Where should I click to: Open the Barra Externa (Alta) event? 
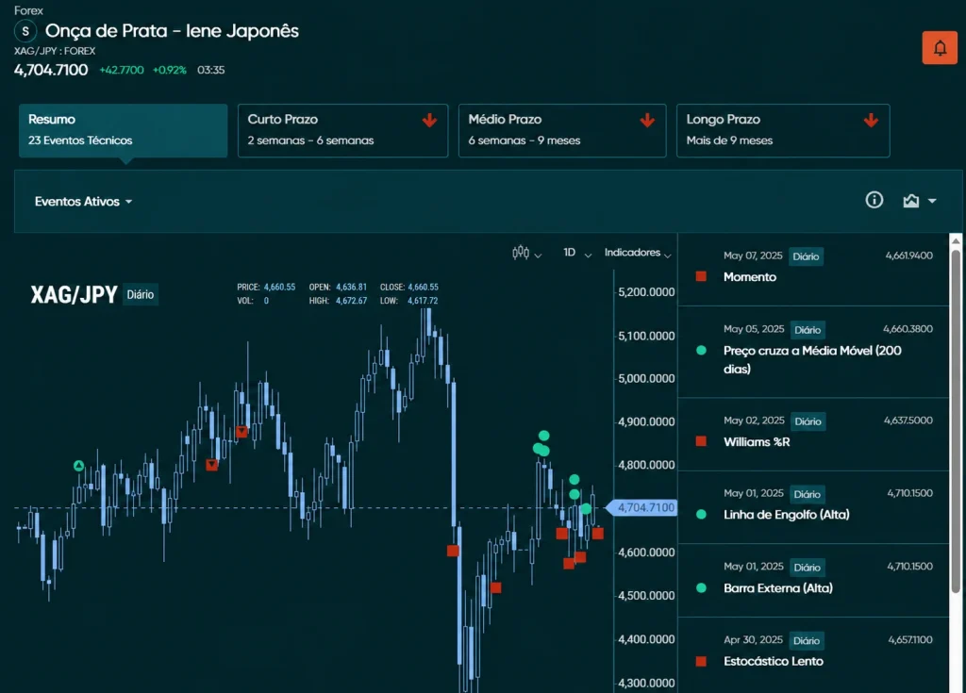point(813,580)
